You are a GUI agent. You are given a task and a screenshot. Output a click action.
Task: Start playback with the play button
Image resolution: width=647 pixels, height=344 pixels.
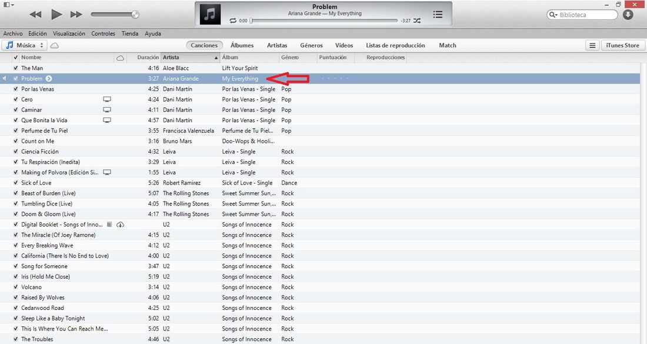click(56, 15)
